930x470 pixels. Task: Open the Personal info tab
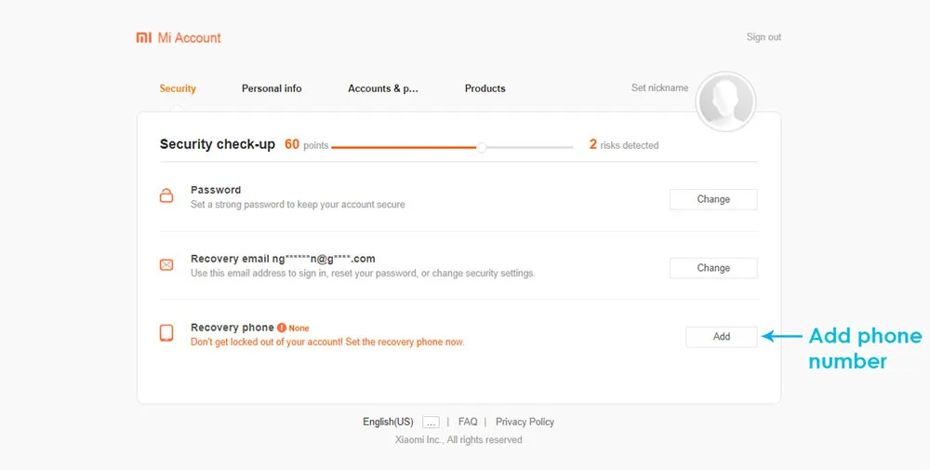272,88
